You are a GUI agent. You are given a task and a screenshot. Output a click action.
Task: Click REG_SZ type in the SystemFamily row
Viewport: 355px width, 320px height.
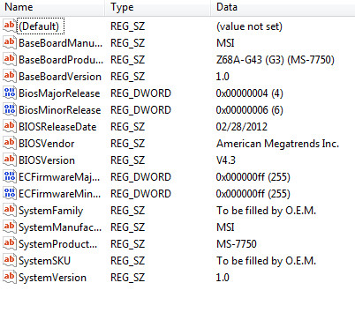[128, 211]
